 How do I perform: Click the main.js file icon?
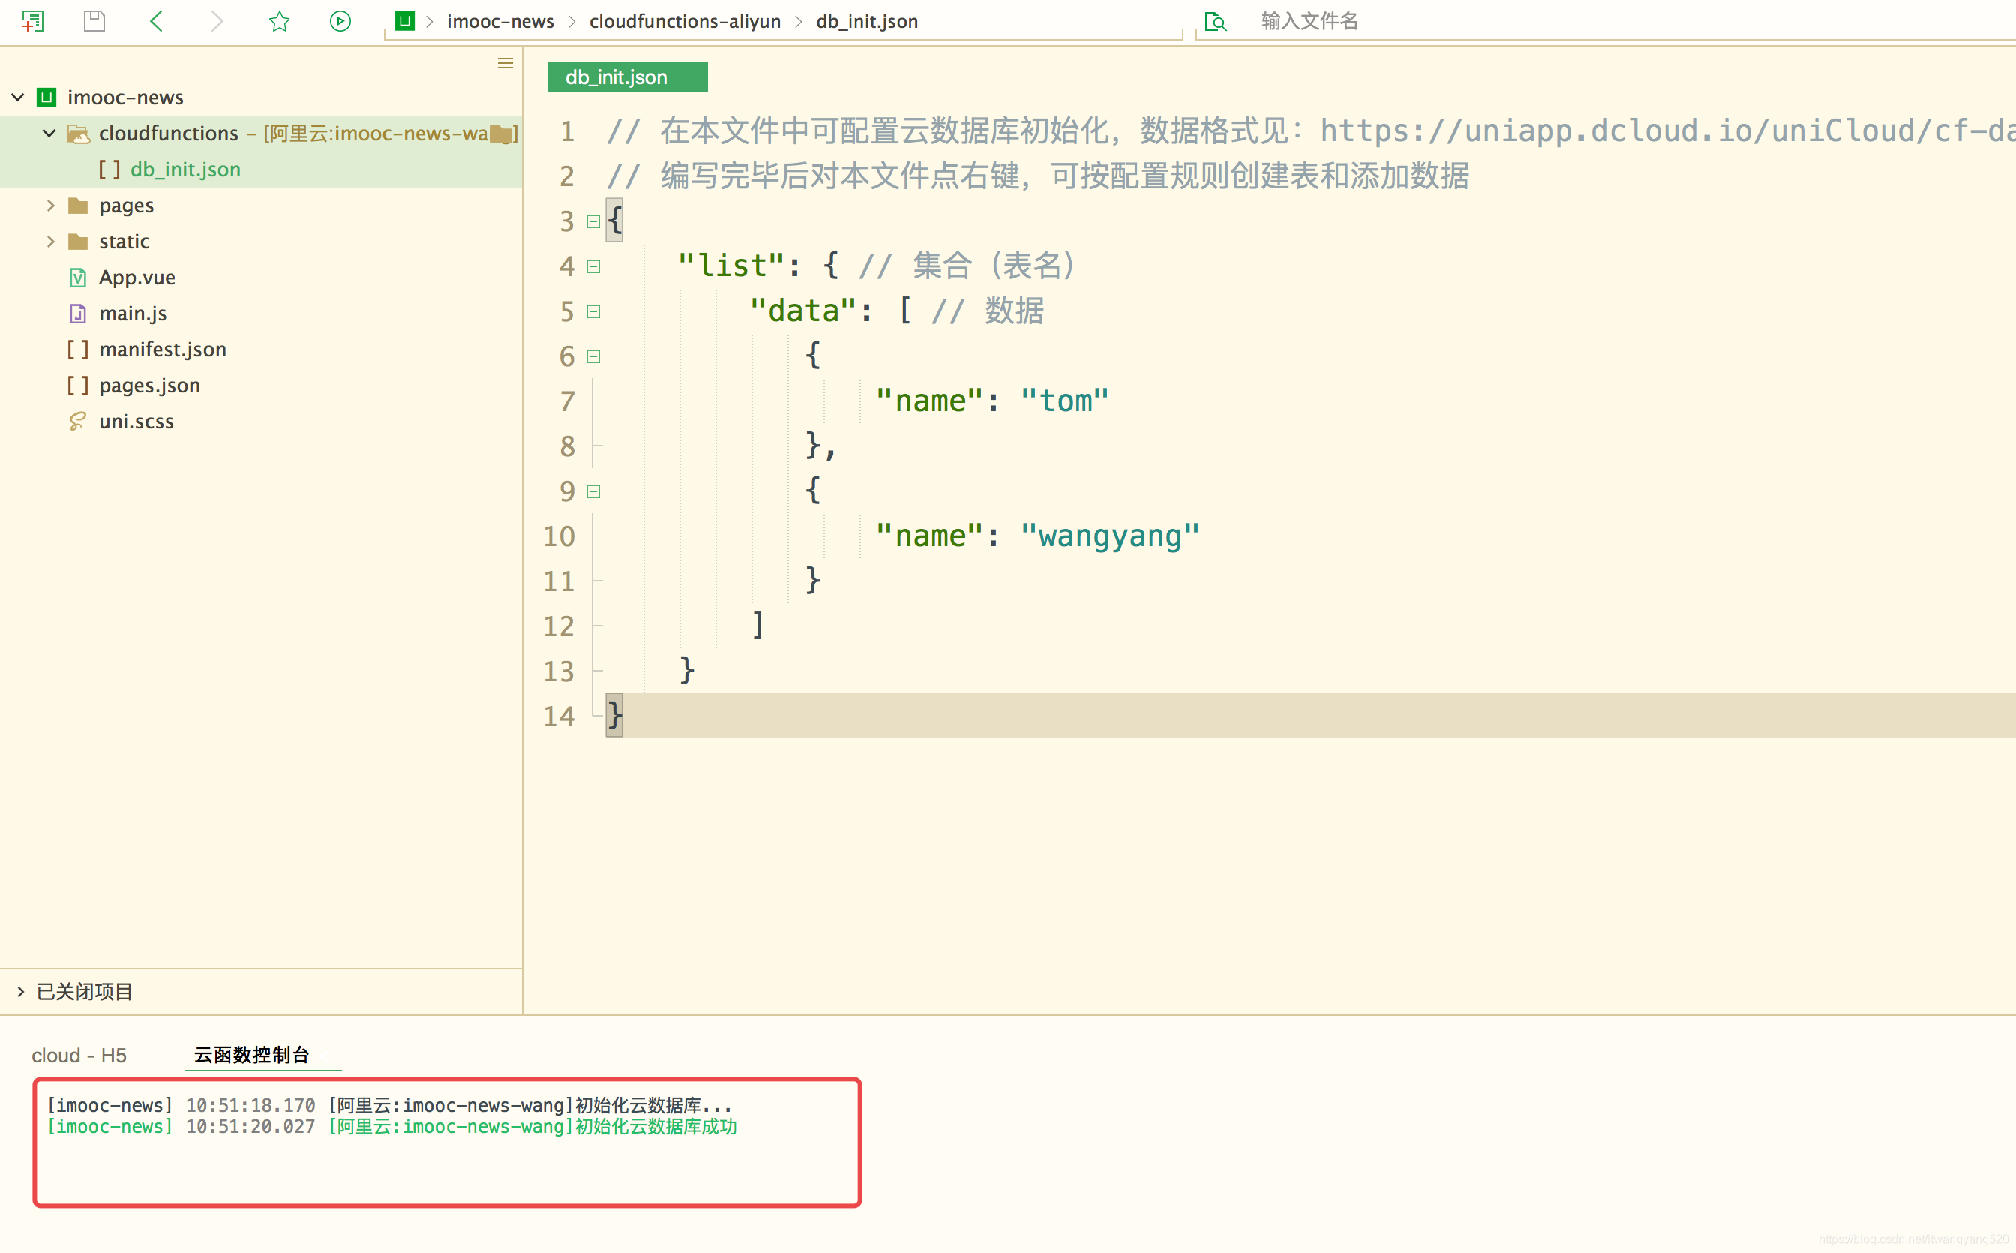78,314
